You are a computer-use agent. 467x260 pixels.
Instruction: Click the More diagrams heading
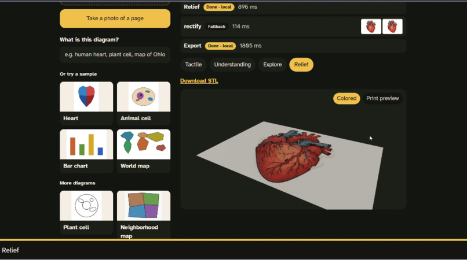point(78,183)
